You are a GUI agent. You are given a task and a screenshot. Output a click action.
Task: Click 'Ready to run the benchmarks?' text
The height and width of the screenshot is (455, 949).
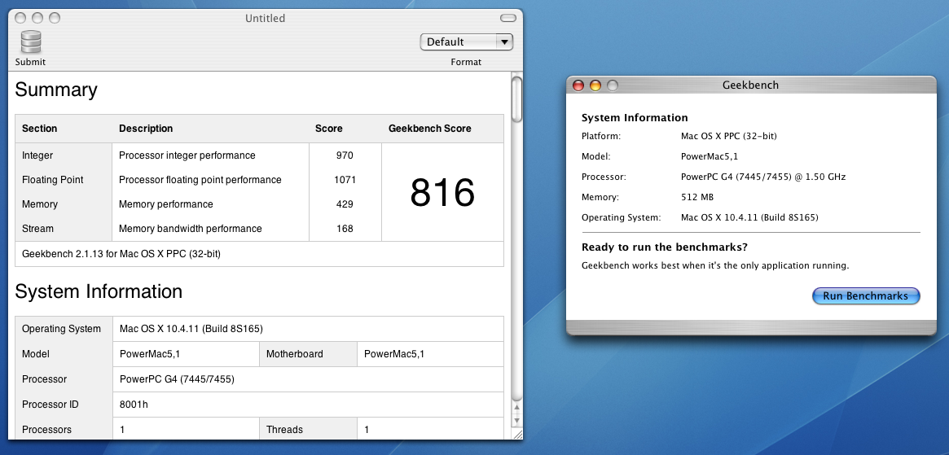665,247
